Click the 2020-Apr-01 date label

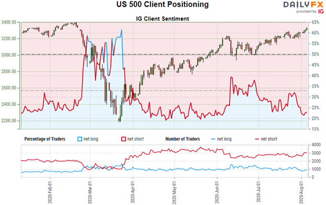point(133,192)
